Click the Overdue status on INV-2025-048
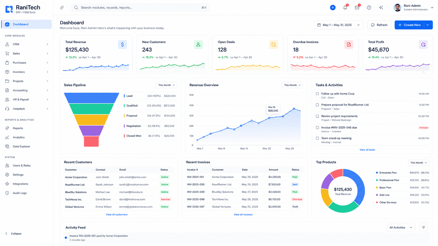 297,199
